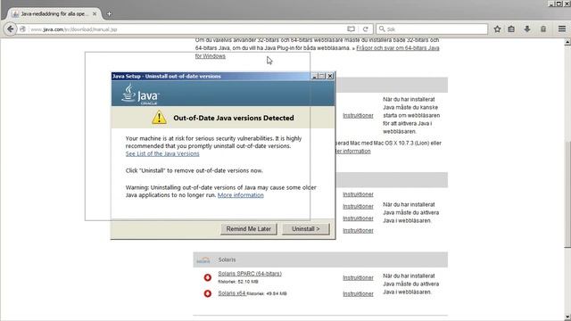Open Instruktioner link for Solaris x64
Screen dimensions: 571x321
click(x=358, y=293)
